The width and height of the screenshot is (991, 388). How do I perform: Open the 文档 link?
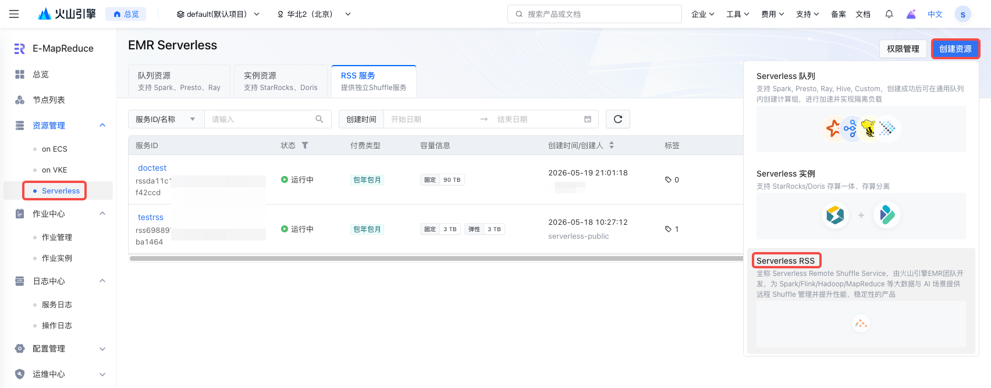(x=863, y=14)
